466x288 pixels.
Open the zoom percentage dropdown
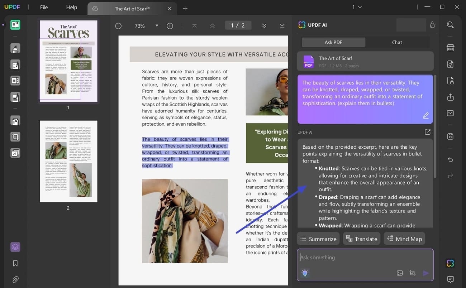coord(157,25)
